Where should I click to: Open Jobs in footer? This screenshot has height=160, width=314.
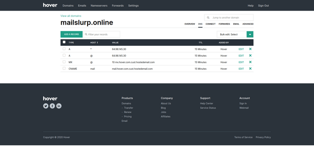163,112
